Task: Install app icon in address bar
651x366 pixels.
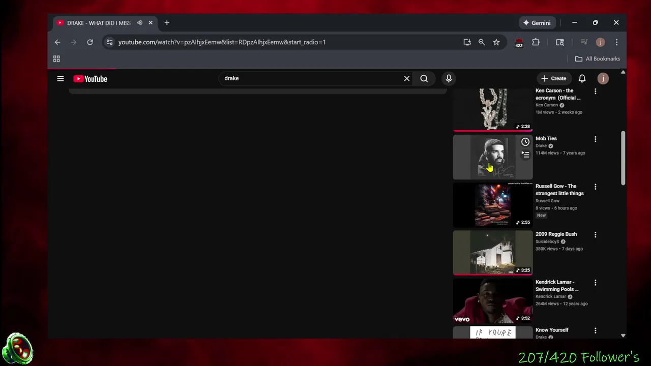Action: point(467,42)
